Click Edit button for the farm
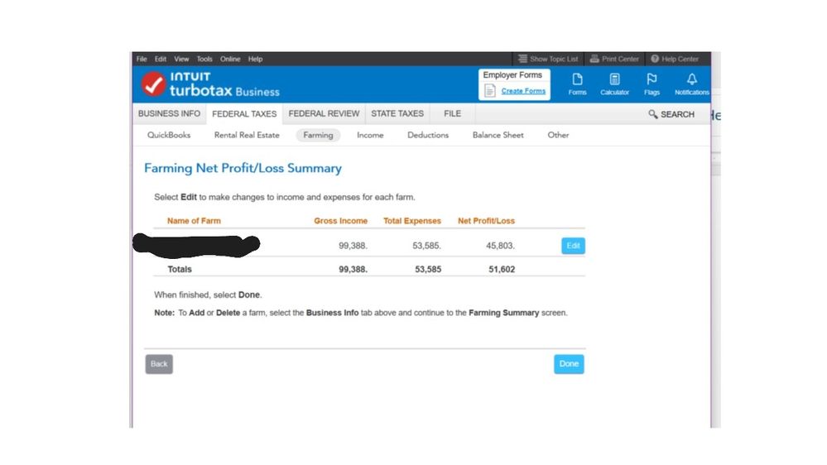The height and width of the screenshot is (465, 827). 573,246
